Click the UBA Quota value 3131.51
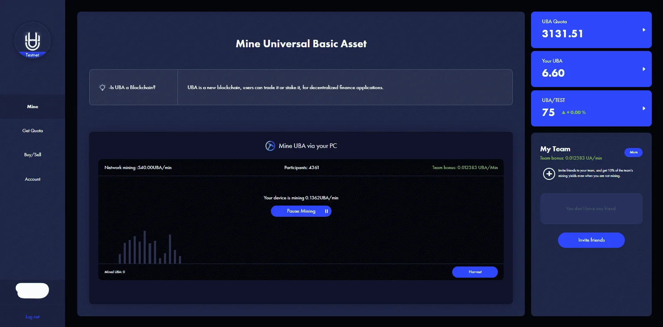The height and width of the screenshot is (327, 663). 563,34
